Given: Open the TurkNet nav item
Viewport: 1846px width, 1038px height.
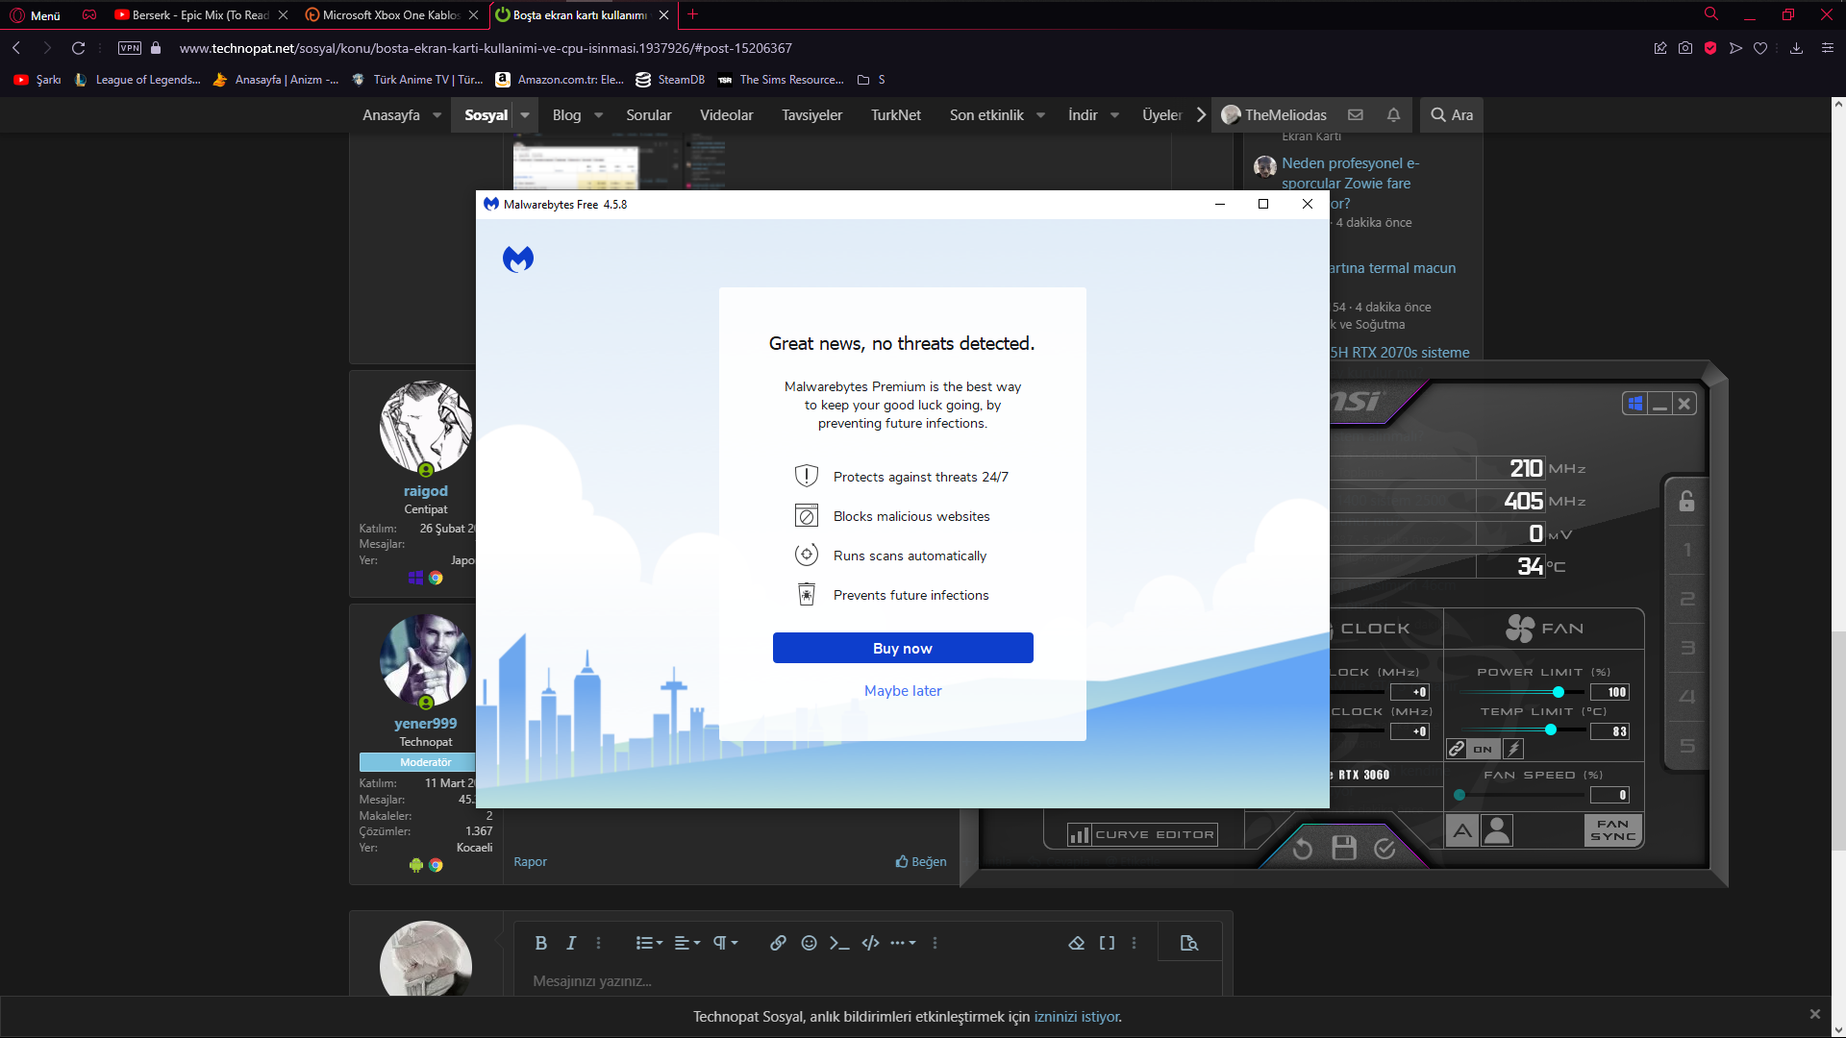Looking at the screenshot, I should pos(896,115).
